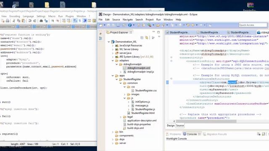269x151 pixels.
Task: Click the Back navigation arrow in Eclipse toolbar
Action: click(193, 25)
